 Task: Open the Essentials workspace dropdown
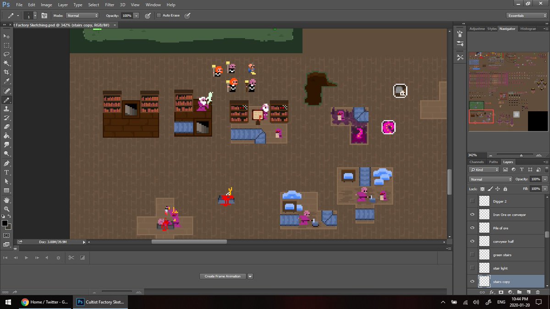tap(527, 16)
